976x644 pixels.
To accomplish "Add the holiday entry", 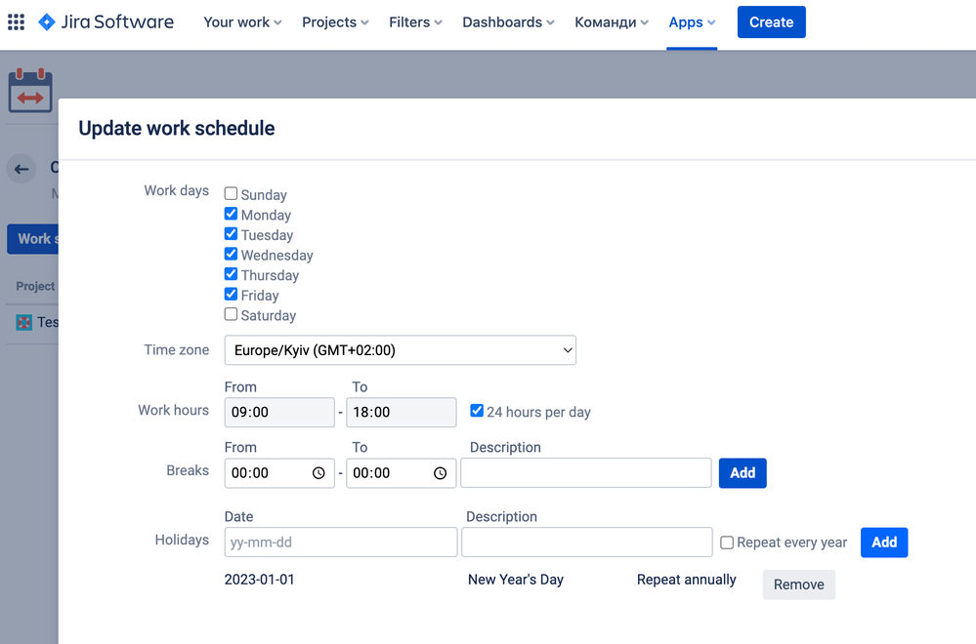I will tap(884, 543).
